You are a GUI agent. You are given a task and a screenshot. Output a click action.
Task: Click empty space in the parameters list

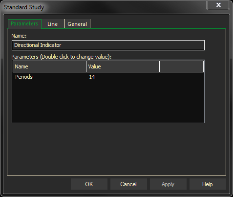click(108, 101)
